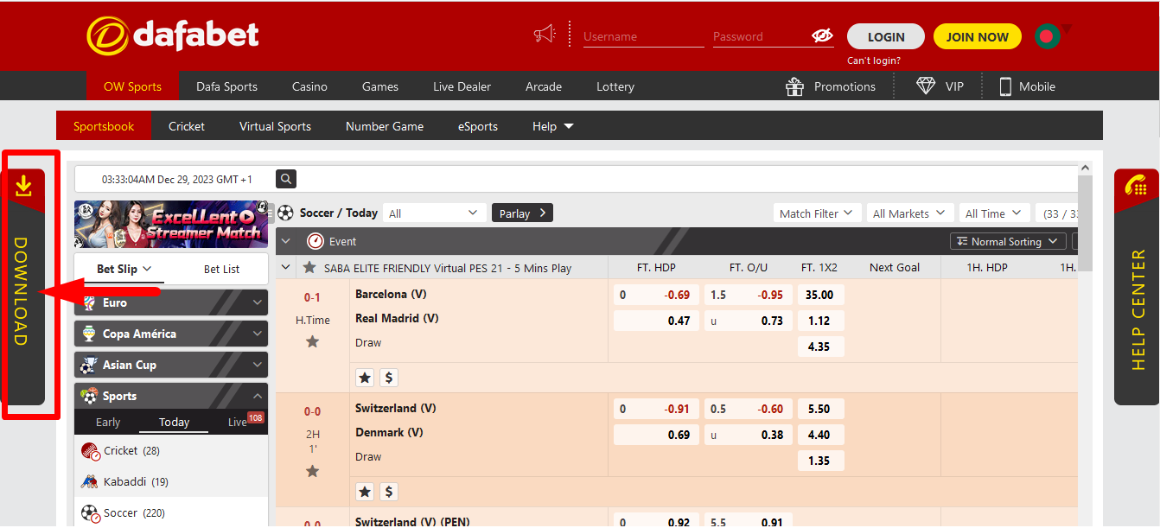Image resolution: width=1160 pixels, height=528 pixels.
Task: Click the Can't login? link
Action: click(874, 60)
